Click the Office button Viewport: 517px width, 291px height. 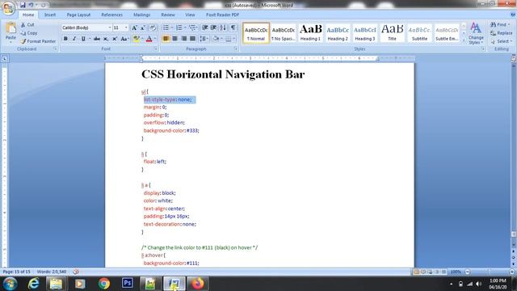click(x=8, y=7)
